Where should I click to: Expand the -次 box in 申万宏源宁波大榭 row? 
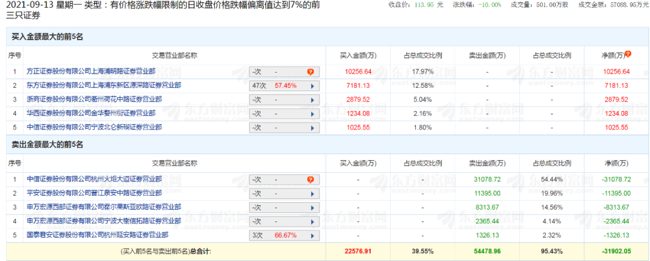tap(285, 221)
